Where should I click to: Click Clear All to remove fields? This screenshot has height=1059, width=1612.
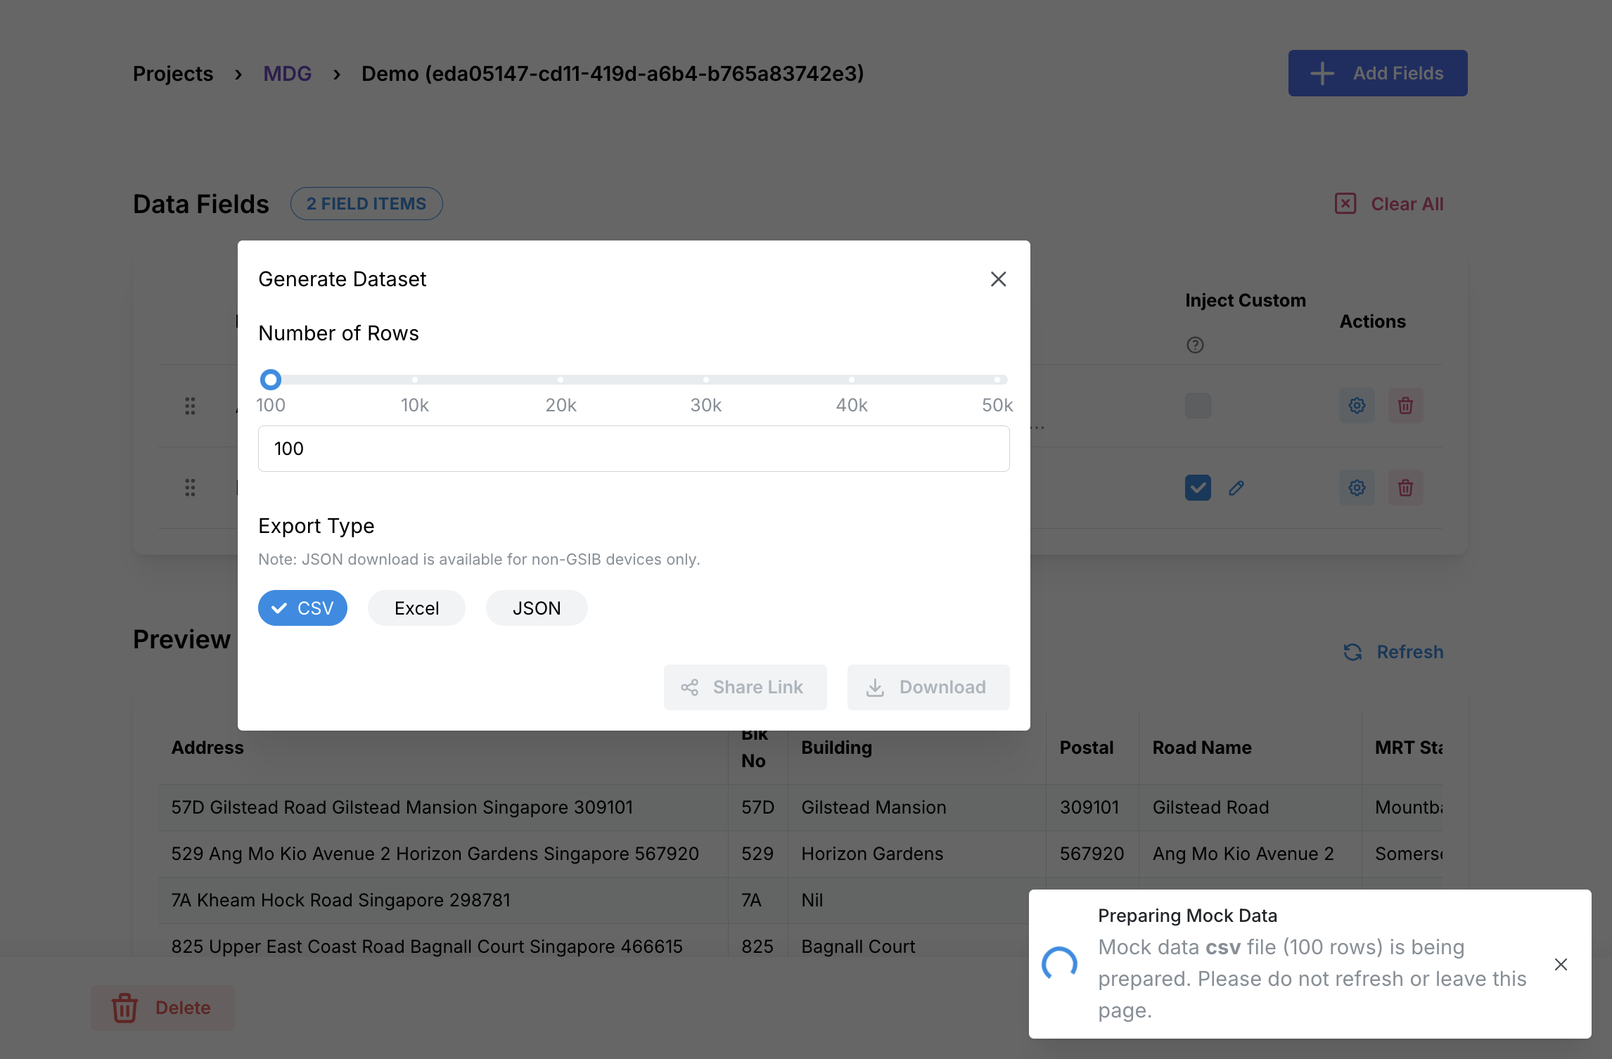(x=1389, y=204)
